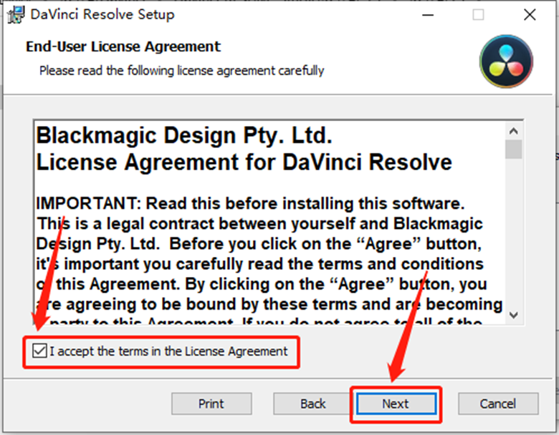559x435 pixels.
Task: Print the license agreement
Action: 211,404
